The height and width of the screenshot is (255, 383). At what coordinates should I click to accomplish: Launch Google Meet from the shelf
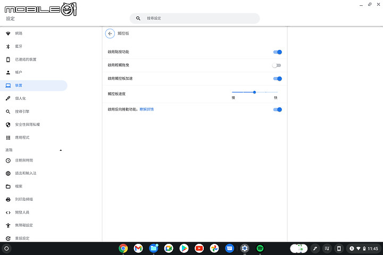(x=169, y=249)
